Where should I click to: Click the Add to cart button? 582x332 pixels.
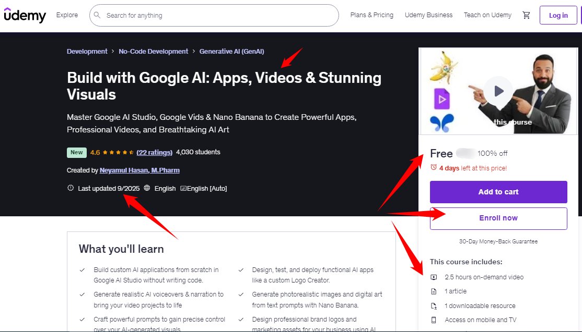coord(498,192)
